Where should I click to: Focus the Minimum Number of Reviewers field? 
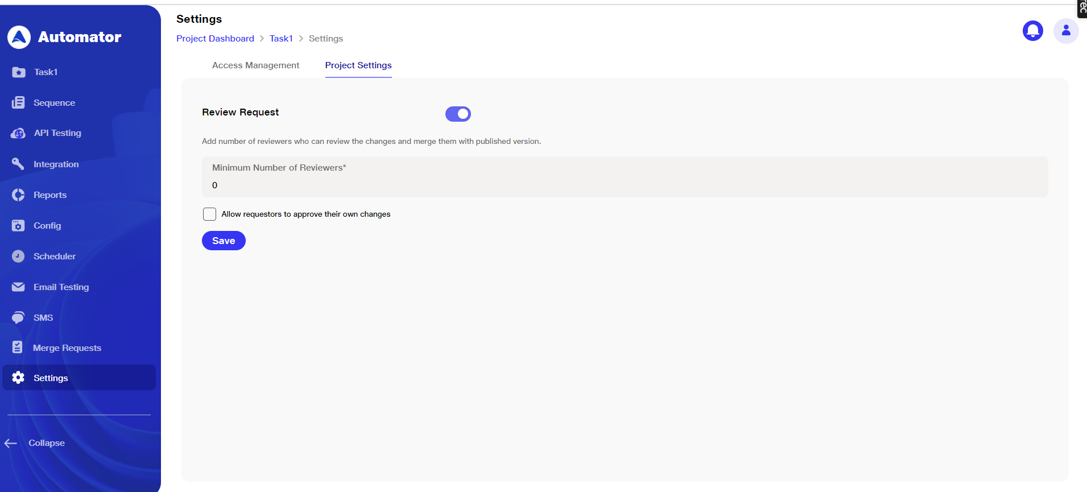pyautogui.click(x=625, y=177)
